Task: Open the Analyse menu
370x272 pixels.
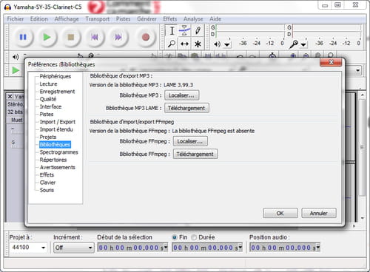Action: click(x=193, y=19)
